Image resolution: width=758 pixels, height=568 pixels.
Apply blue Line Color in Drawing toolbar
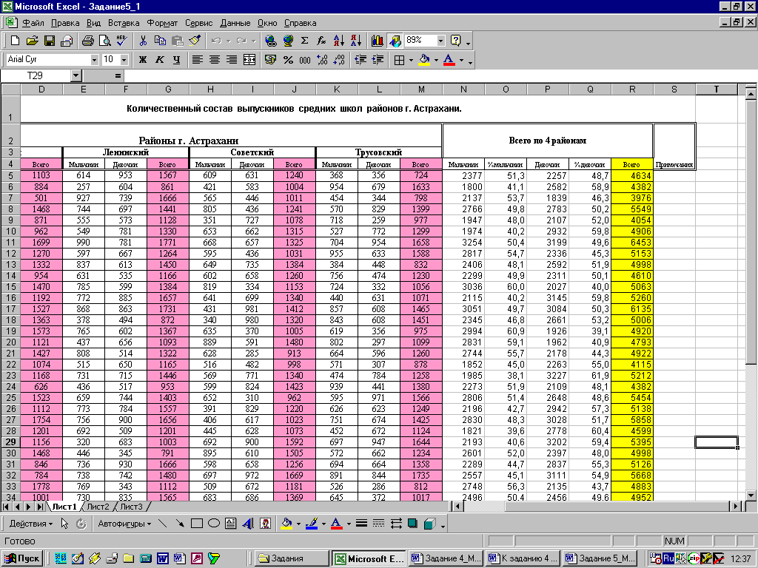pos(312,524)
